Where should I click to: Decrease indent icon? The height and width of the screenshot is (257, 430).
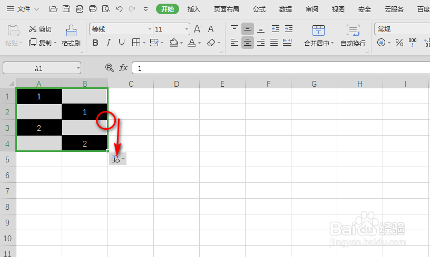275,29
